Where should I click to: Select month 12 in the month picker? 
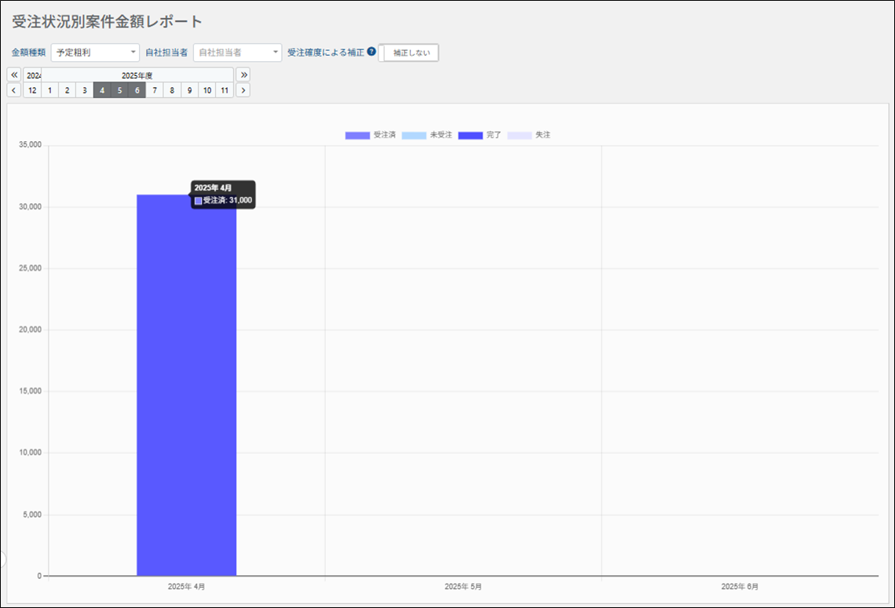pyautogui.click(x=32, y=90)
